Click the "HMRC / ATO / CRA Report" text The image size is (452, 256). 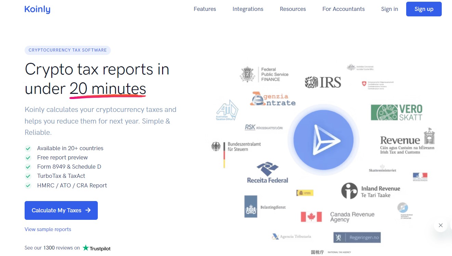point(72,185)
